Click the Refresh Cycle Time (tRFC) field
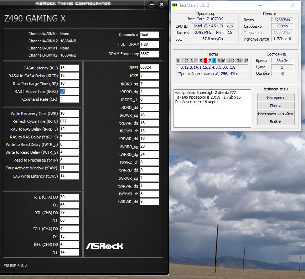Screen dimensions: 305x279 coord(69,121)
